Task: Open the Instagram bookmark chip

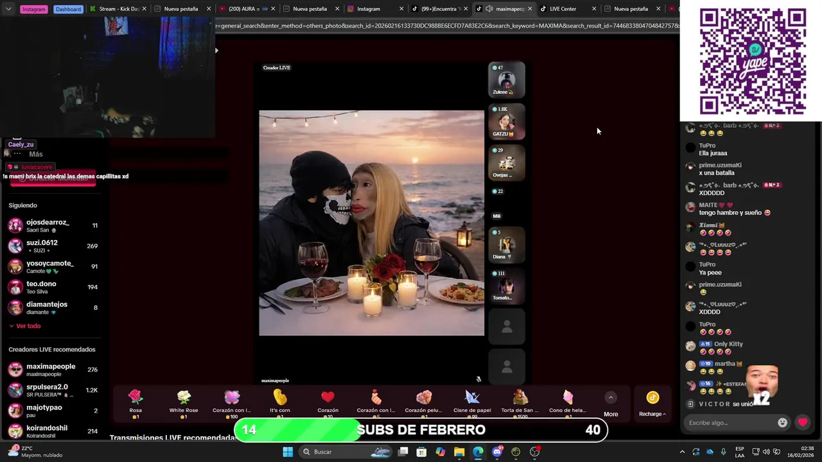Action: 33,9
